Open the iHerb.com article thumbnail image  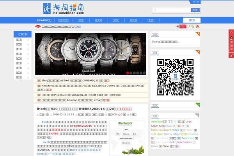(127, 138)
